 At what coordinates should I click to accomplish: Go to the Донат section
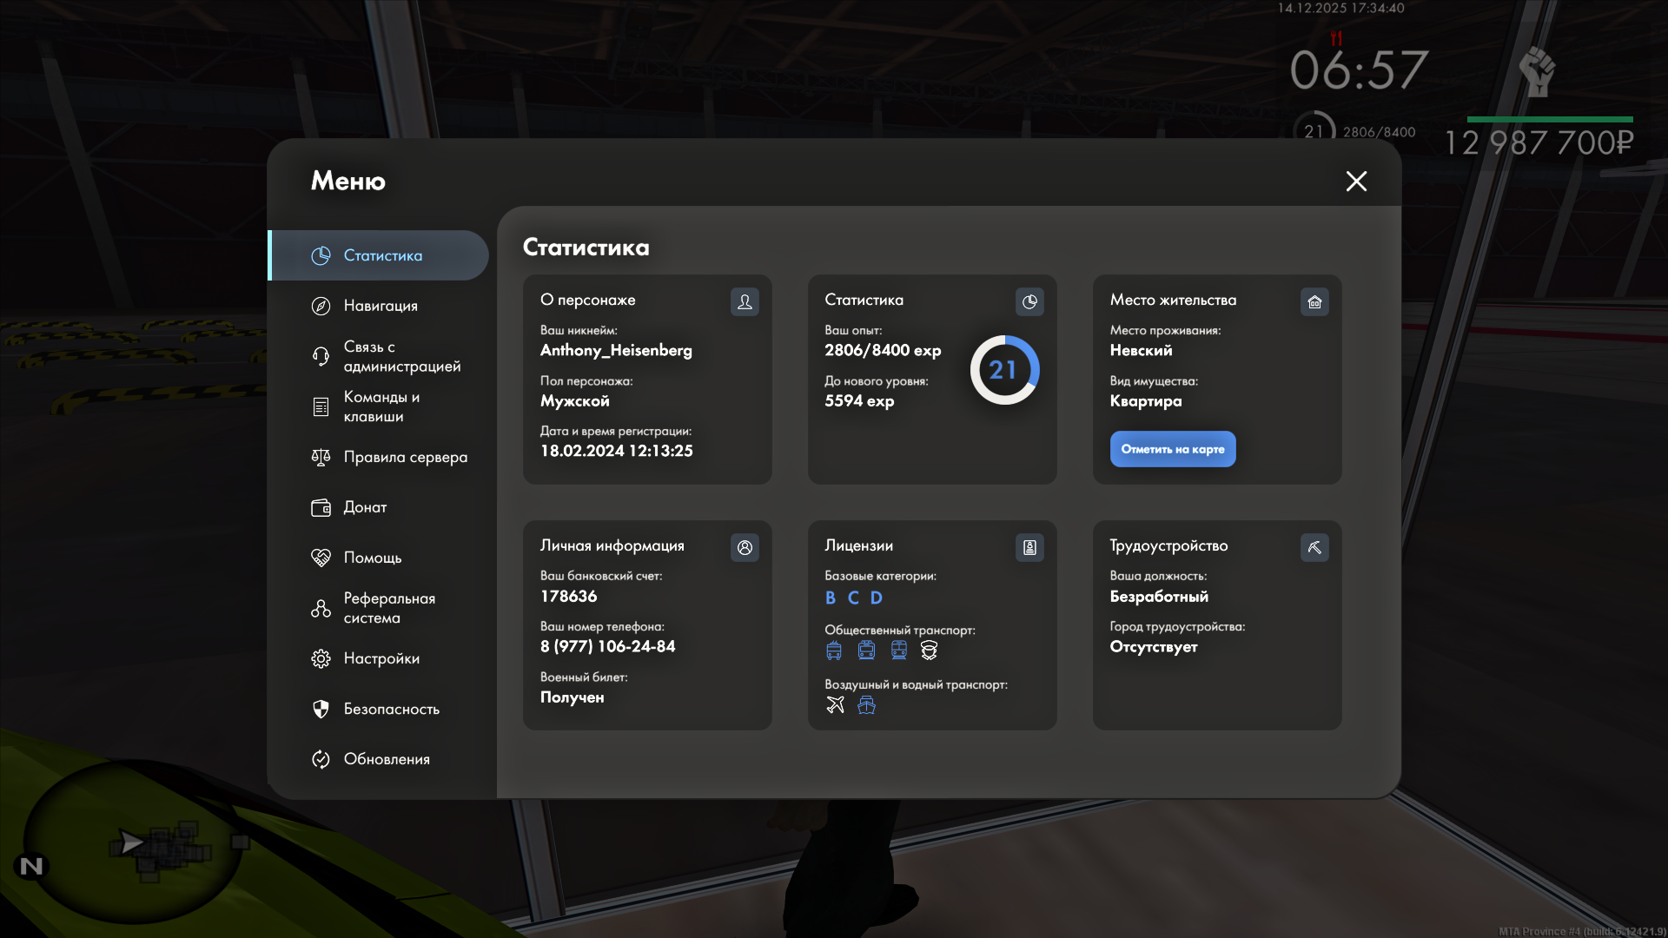(365, 507)
